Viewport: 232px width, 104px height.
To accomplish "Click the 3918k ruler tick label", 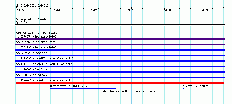I will point(131,10).
